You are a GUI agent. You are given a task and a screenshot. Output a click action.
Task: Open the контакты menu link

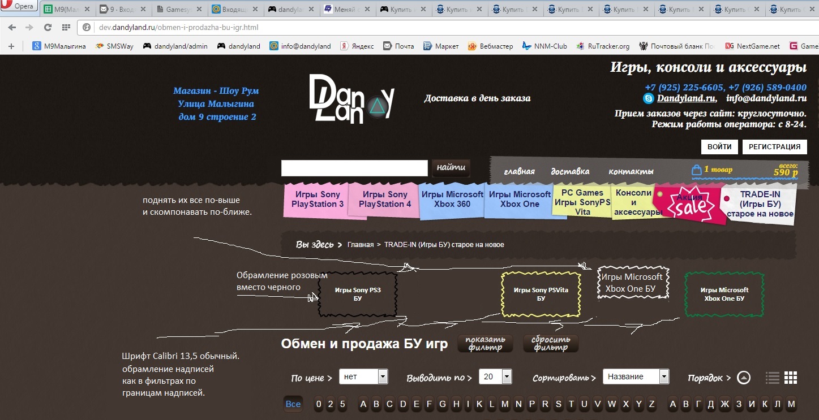[x=631, y=171]
